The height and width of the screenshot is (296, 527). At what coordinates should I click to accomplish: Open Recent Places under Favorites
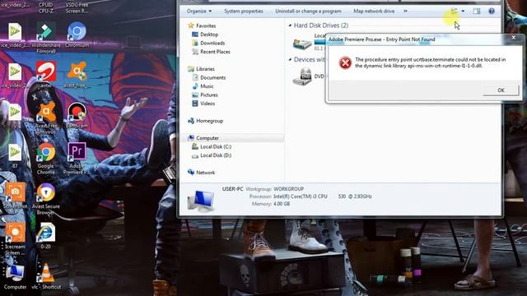point(211,52)
